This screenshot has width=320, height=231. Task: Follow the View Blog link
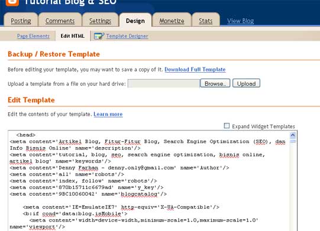[x=240, y=21]
